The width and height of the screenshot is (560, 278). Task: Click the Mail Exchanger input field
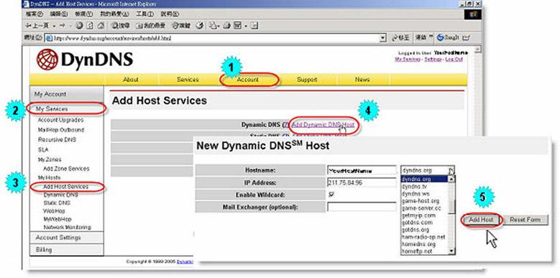tap(362, 207)
